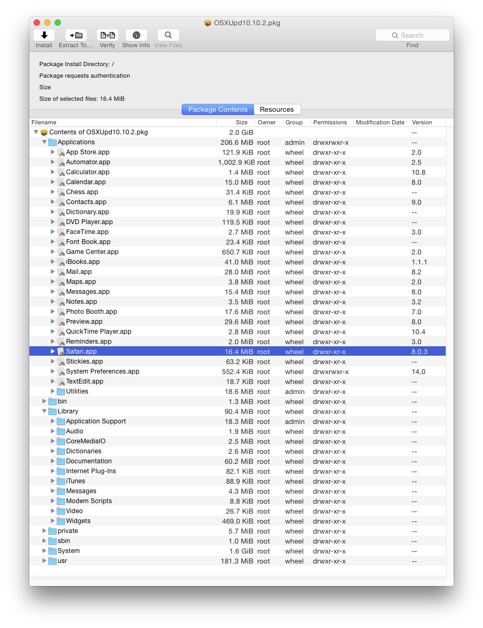Click the Applications folder icon
This screenshot has height=628, width=483.
point(52,142)
